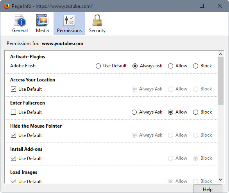Image resolution: width=229 pixels, height=193 pixels.
Task: Click the www.youtube.com permissions host text
Action: click(x=63, y=43)
